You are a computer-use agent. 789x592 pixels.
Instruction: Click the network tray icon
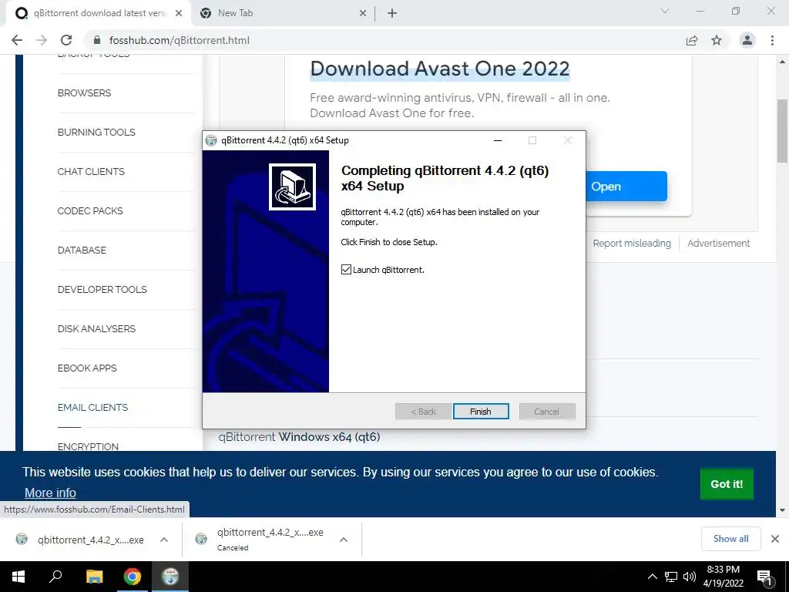click(671, 577)
